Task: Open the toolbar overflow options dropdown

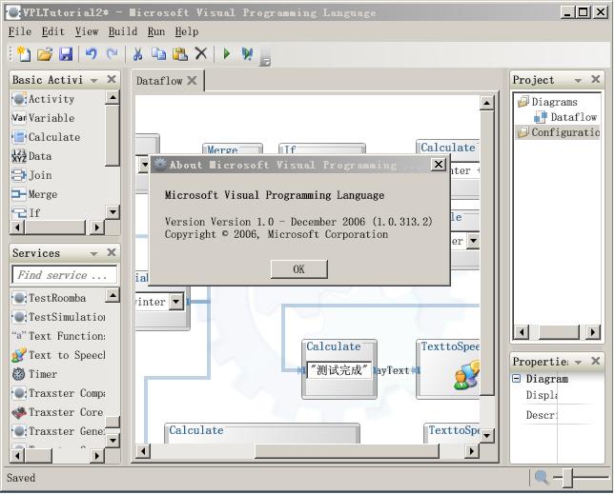Action: pos(265,55)
